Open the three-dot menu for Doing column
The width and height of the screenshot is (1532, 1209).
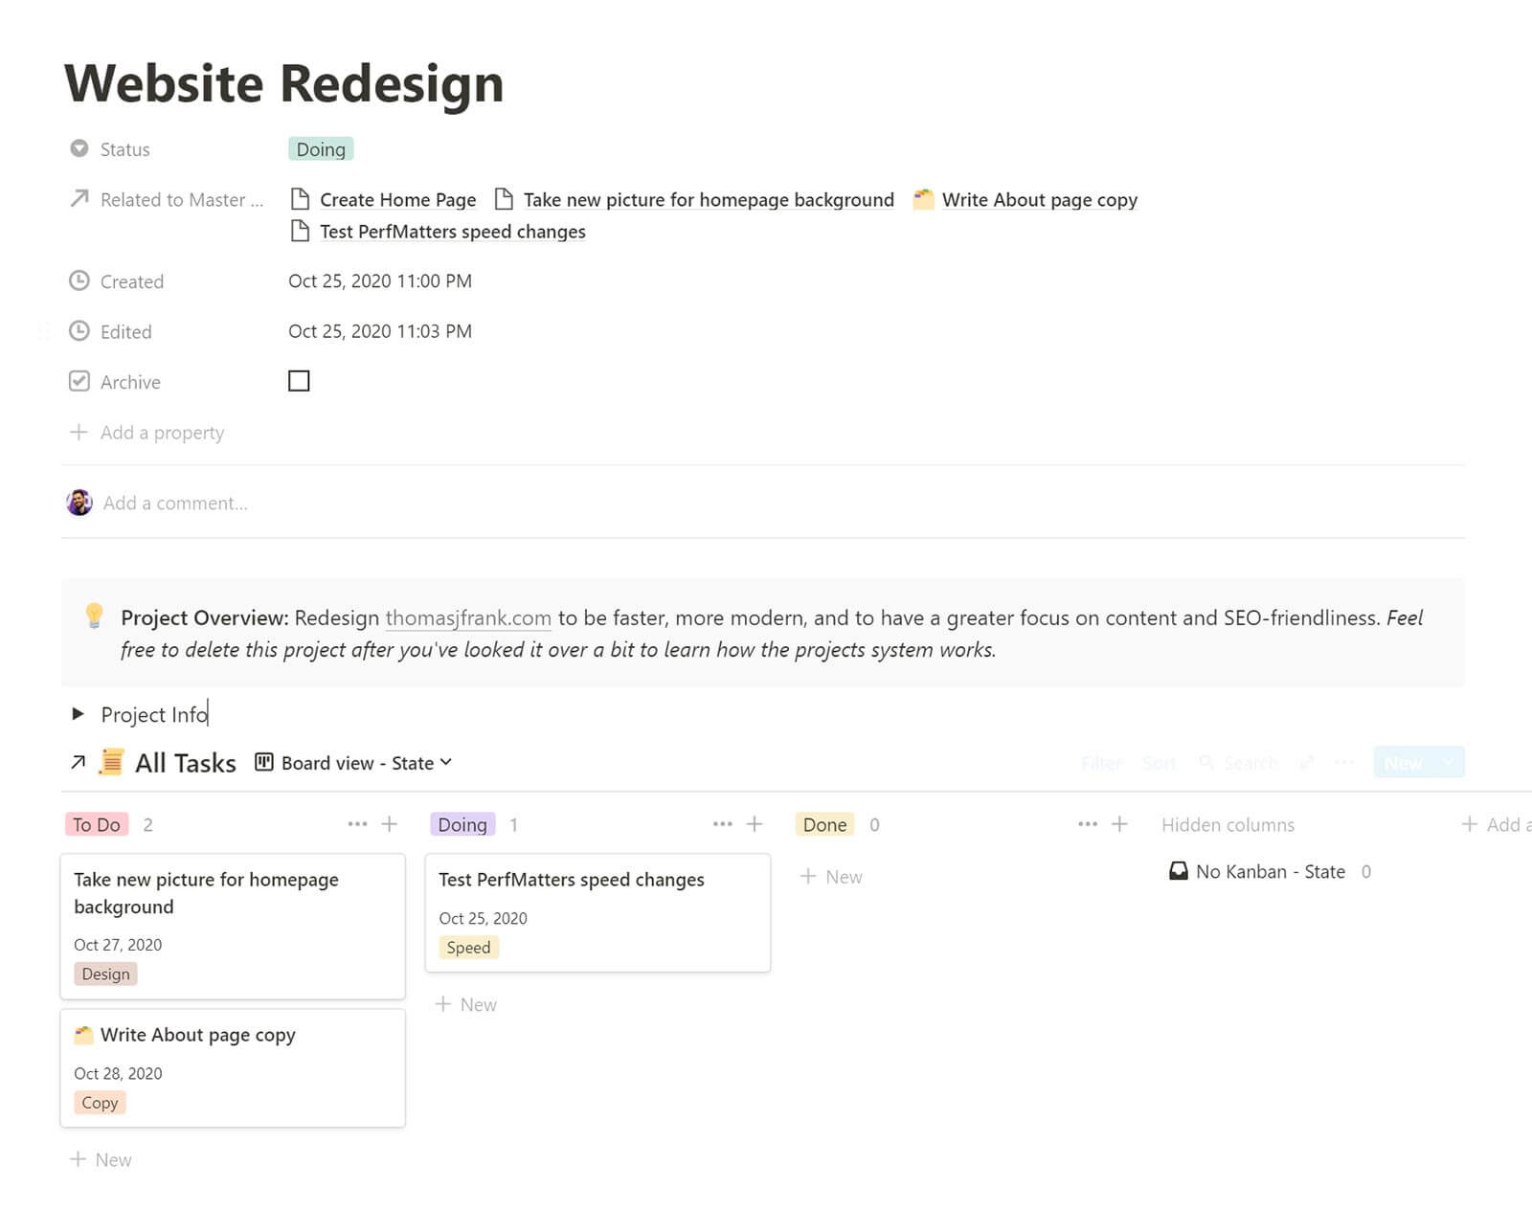[x=722, y=824]
